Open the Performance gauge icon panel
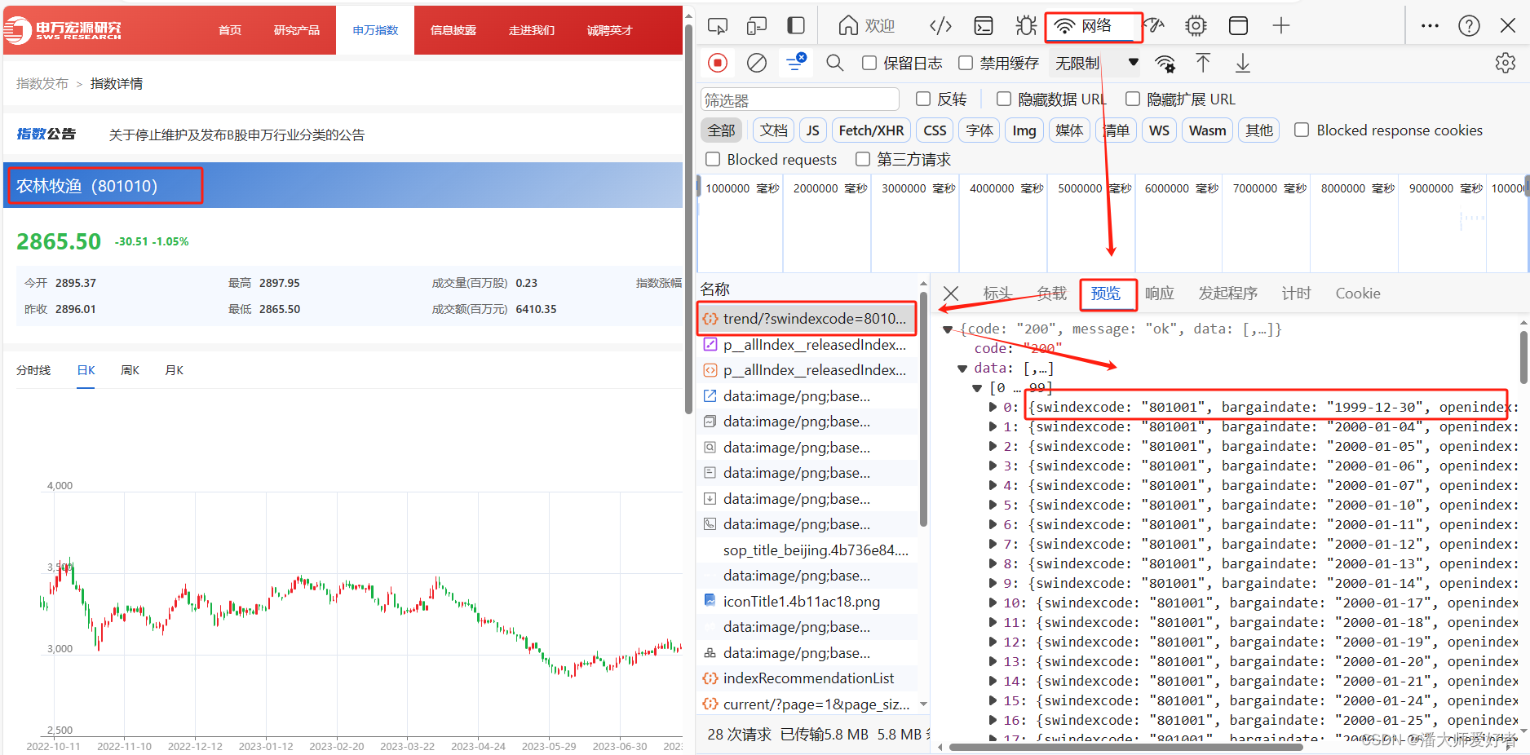This screenshot has width=1530, height=755. pyautogui.click(x=1156, y=26)
